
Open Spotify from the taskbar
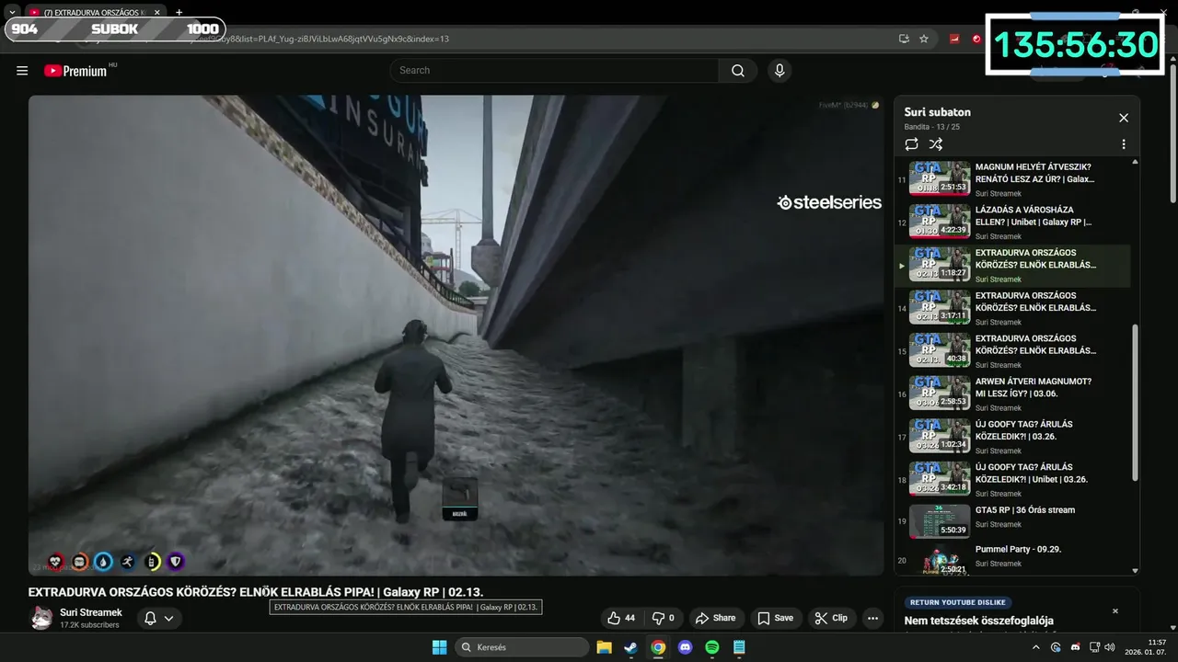(712, 647)
